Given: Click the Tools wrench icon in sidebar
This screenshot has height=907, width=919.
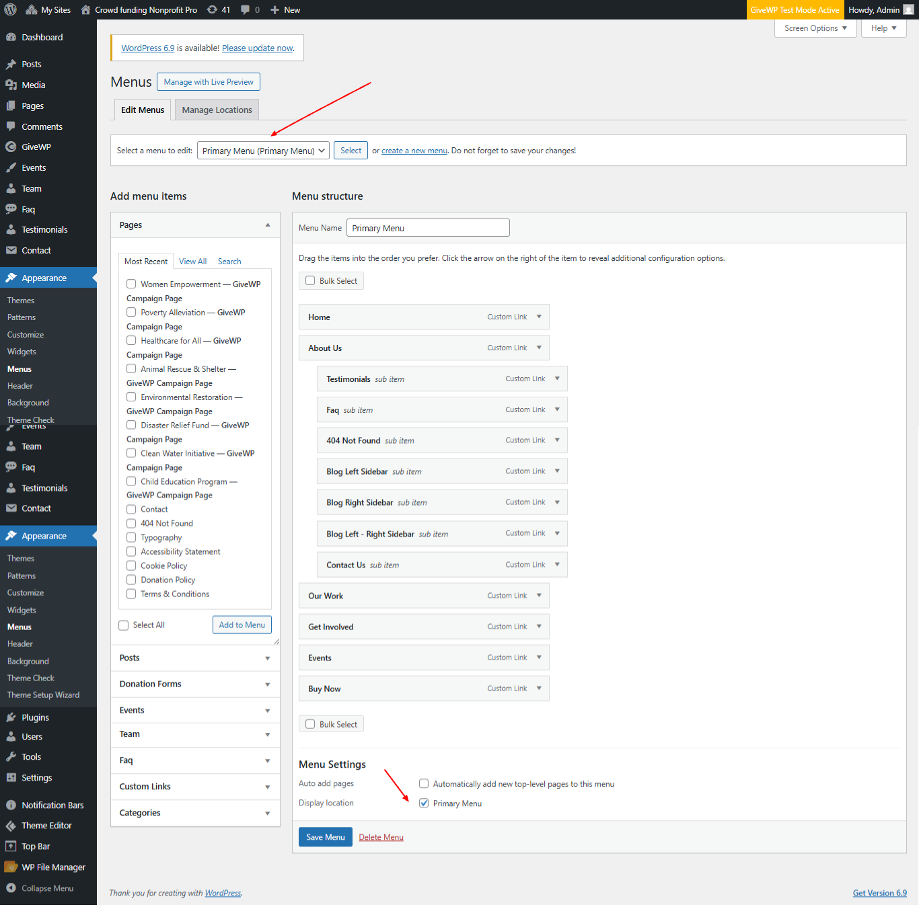Looking at the screenshot, I should pyautogui.click(x=11, y=757).
